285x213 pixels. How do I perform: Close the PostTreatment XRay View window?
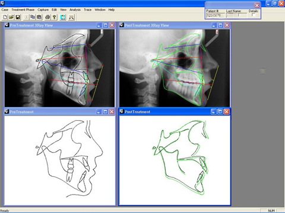(227, 25)
